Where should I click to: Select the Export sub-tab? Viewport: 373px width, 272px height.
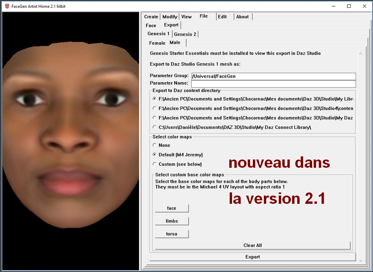pos(171,25)
